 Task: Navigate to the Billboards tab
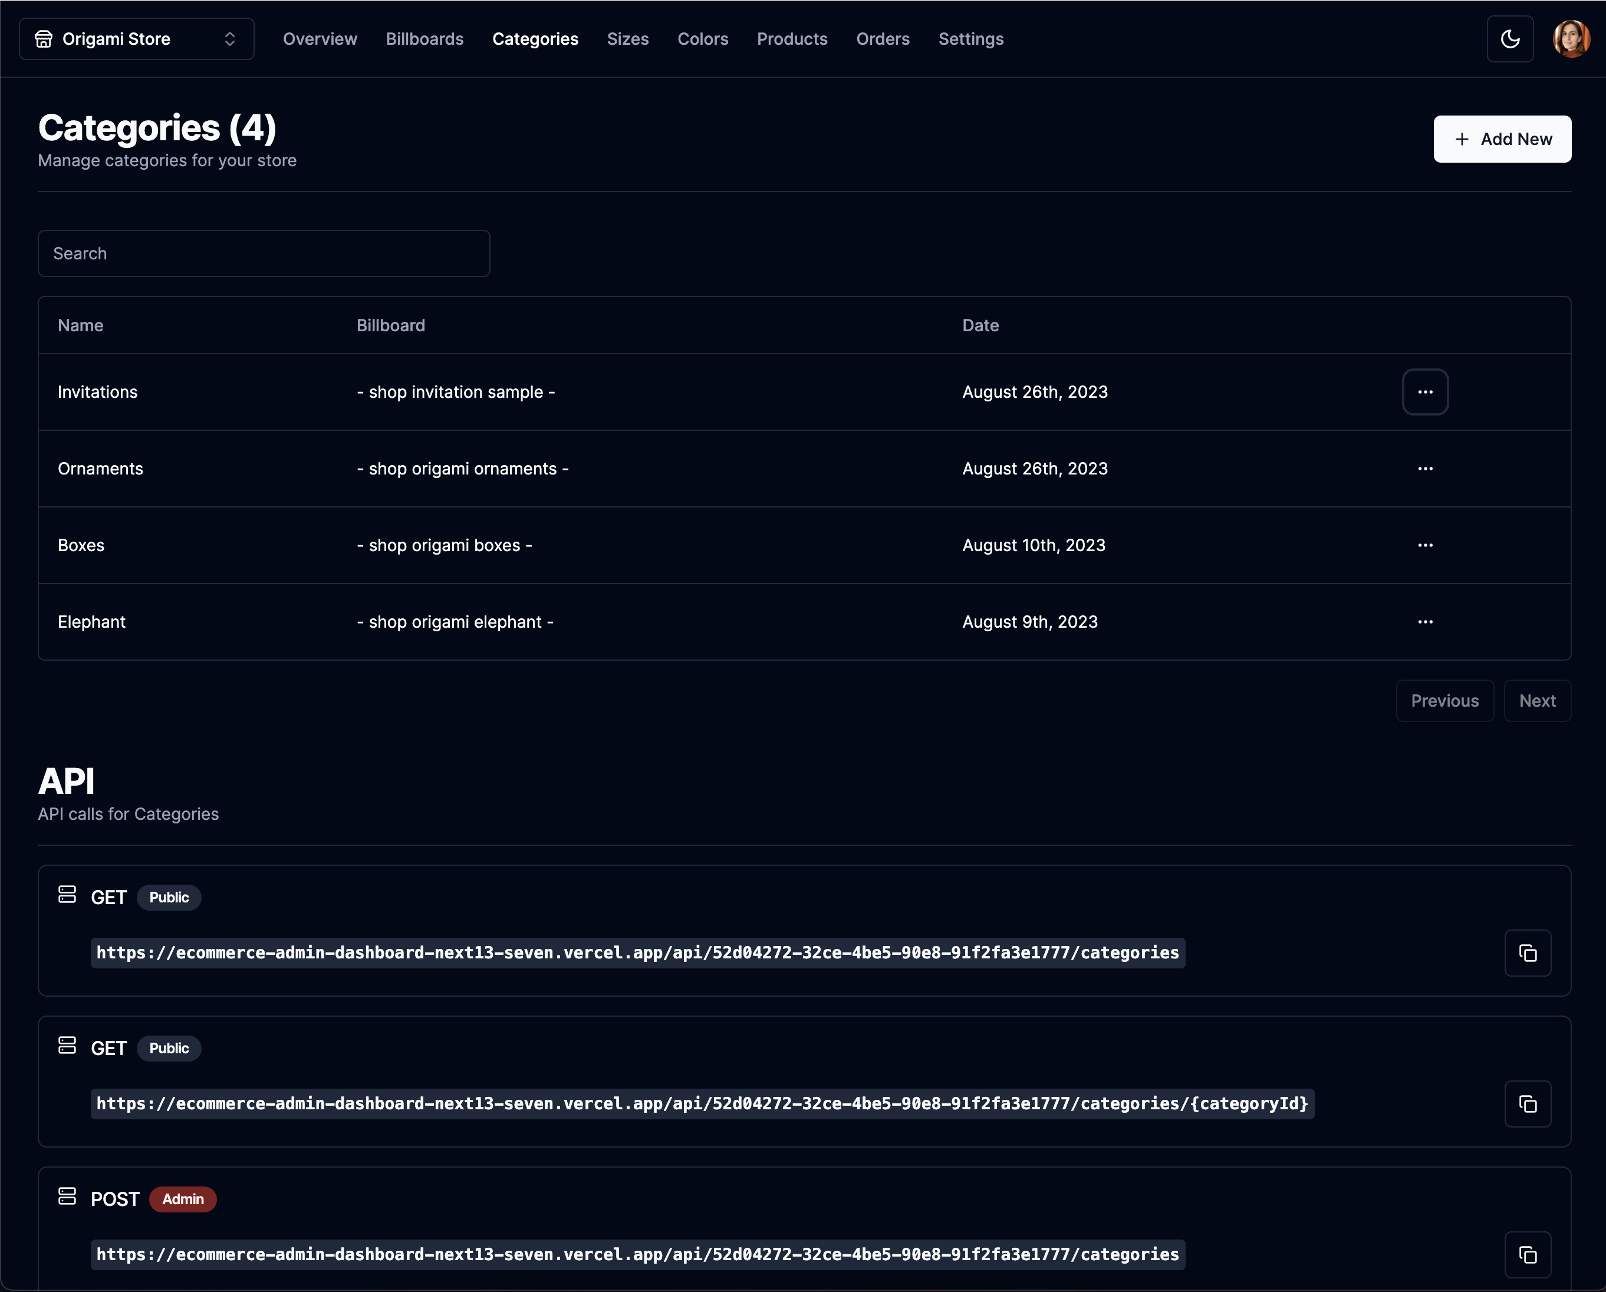click(423, 38)
